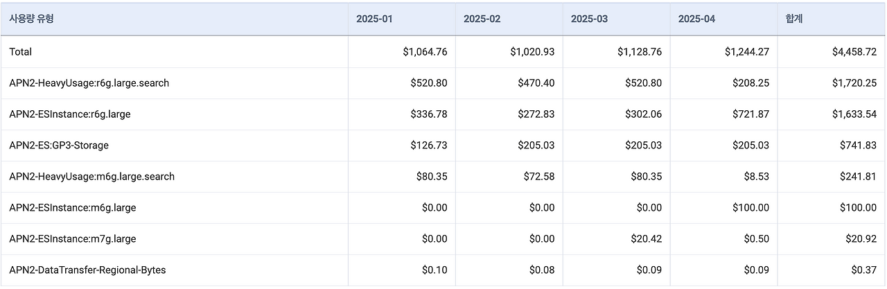
Task: Select the Total row label
Action: (21, 52)
